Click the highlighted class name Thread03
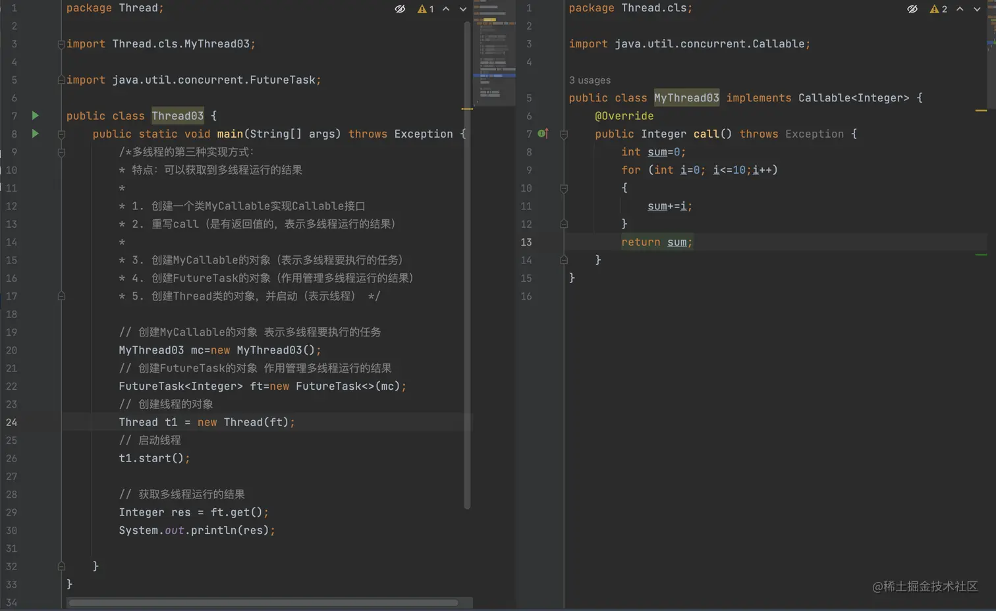 tap(178, 116)
